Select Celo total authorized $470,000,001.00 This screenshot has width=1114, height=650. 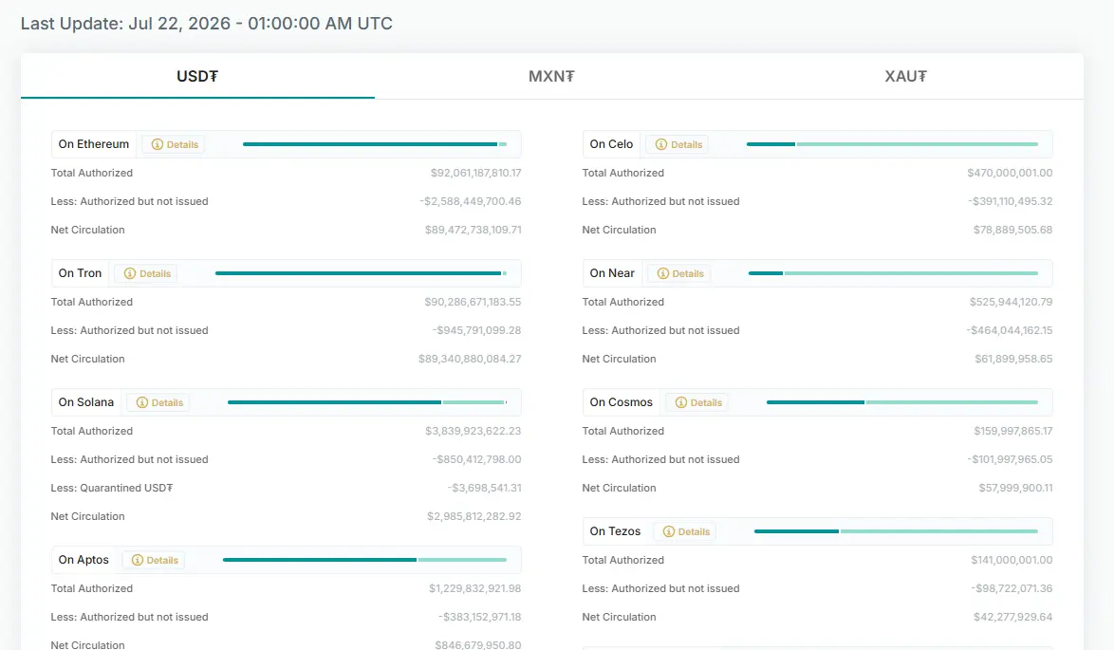[1010, 173]
